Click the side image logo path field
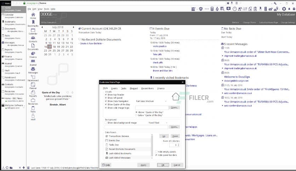This screenshot has width=296, height=171. click(152, 107)
